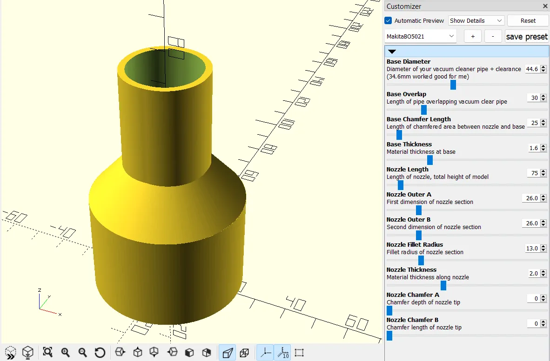Open the Show Details dropdown
The height and width of the screenshot is (361, 550).
(476, 21)
